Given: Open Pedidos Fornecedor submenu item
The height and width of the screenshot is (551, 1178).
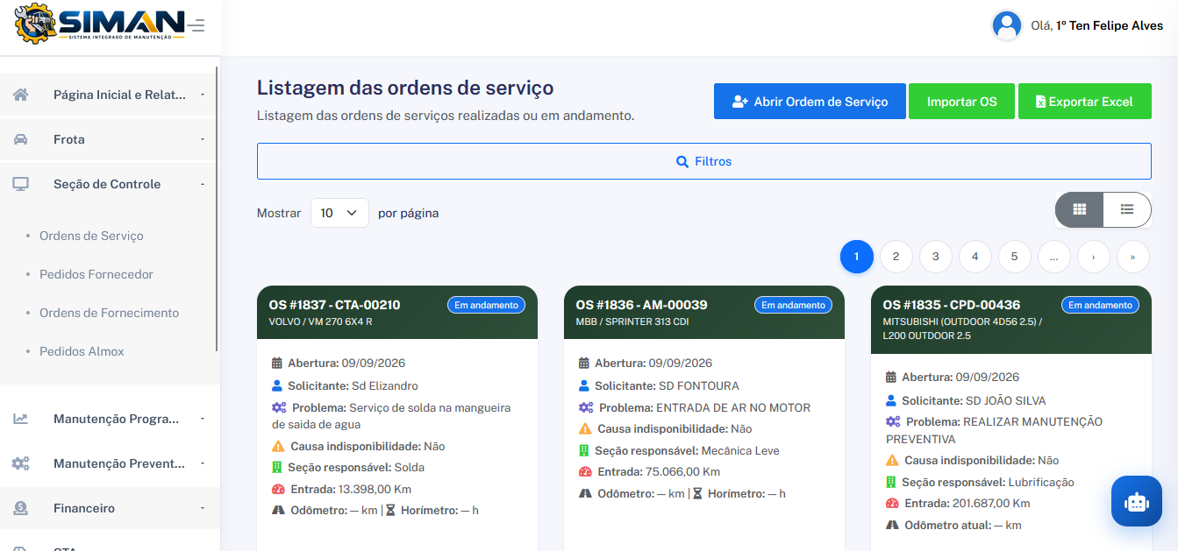Looking at the screenshot, I should coord(96,274).
